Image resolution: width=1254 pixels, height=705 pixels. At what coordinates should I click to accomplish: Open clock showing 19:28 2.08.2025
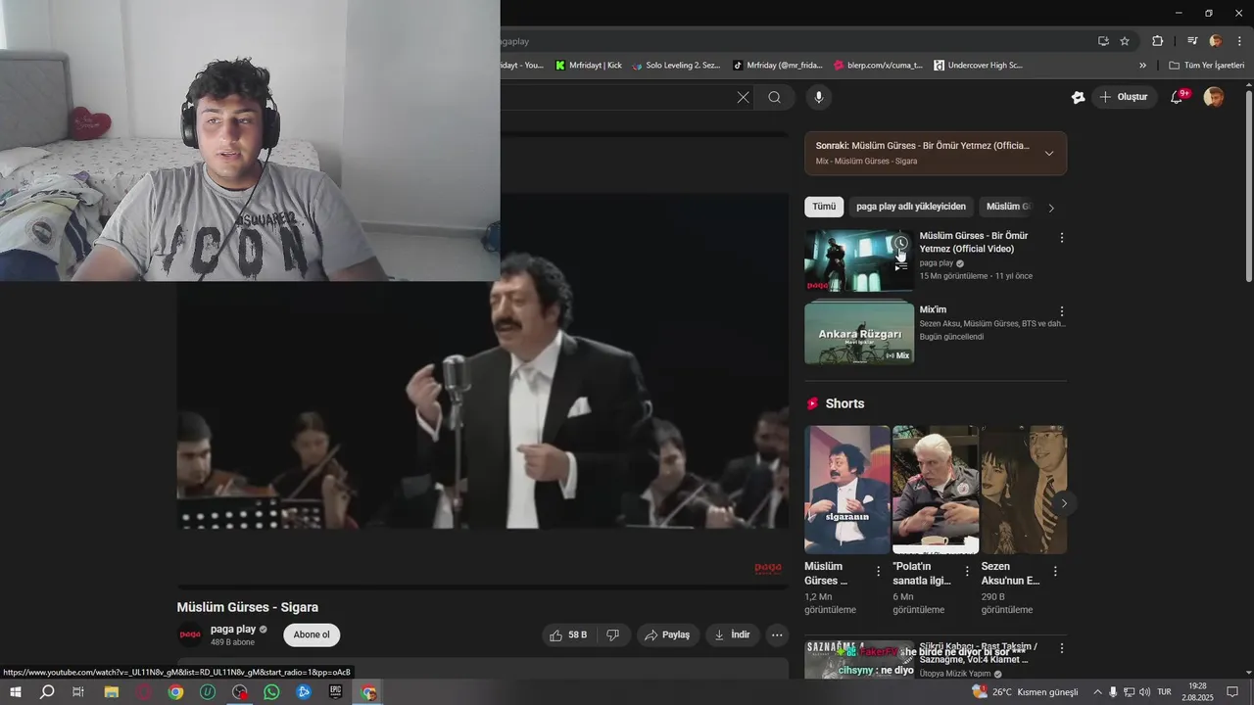point(1197,692)
